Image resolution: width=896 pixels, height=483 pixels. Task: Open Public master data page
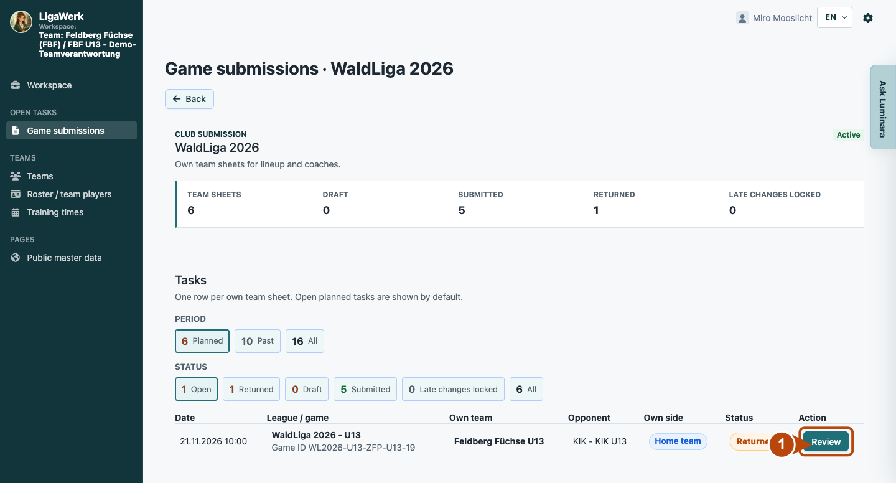tap(72, 258)
